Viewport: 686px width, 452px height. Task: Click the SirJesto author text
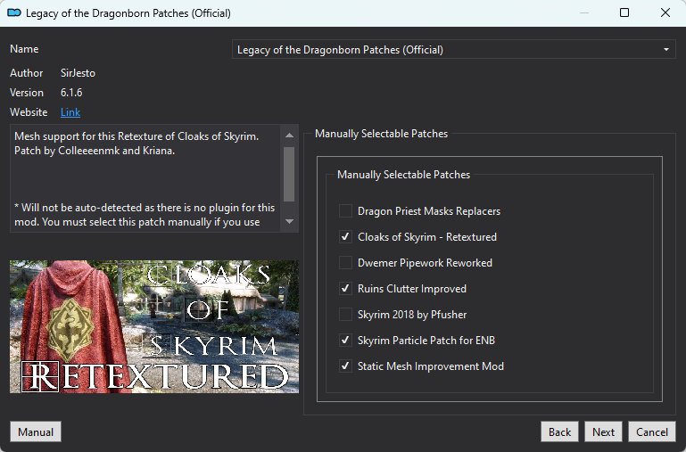pyautogui.click(x=78, y=73)
